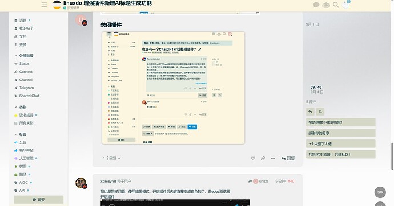The width and height of the screenshot is (394, 206).
Task: Expand the 1 个回复 replies toggle
Action: tap(111, 158)
